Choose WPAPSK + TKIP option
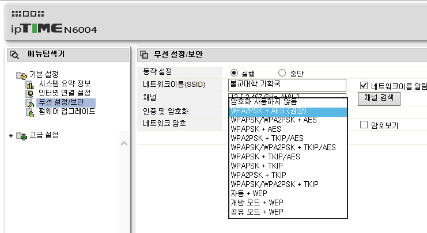This screenshot has width=427, height=233. pos(288,166)
